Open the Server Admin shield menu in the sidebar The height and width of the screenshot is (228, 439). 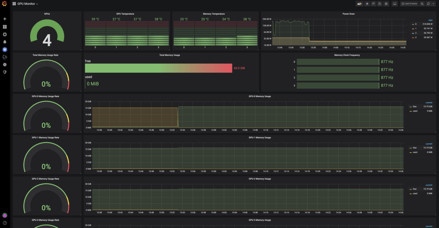(x=4, y=72)
